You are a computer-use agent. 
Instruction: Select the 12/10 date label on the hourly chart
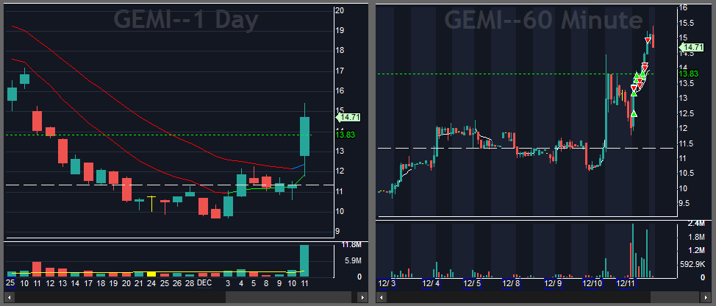(x=593, y=283)
